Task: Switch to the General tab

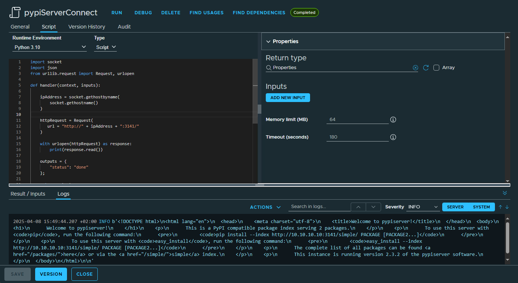Action: tap(20, 27)
